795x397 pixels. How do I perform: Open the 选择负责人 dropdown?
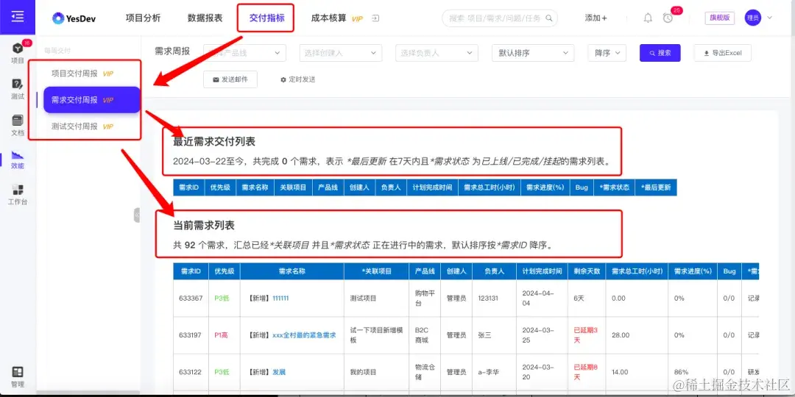pos(437,53)
